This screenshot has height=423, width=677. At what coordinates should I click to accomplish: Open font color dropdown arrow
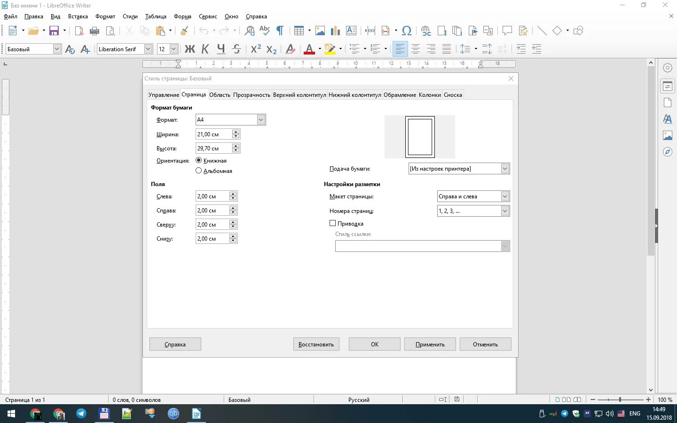320,49
